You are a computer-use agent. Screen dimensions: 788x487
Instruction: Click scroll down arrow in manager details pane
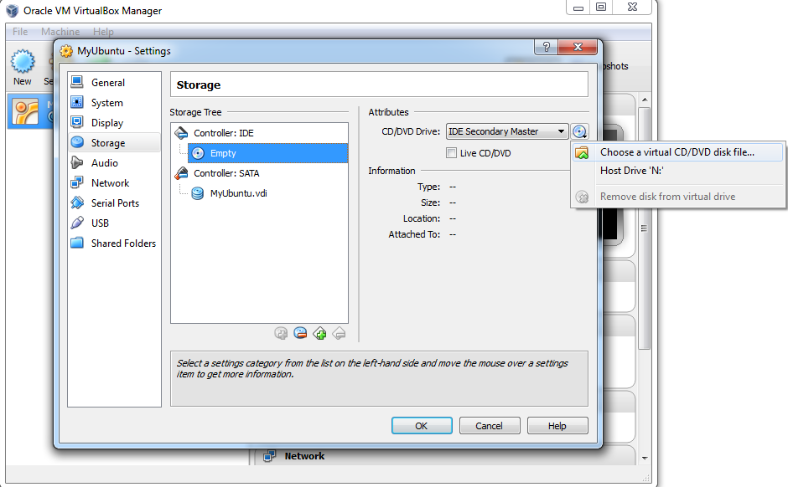[645, 458]
